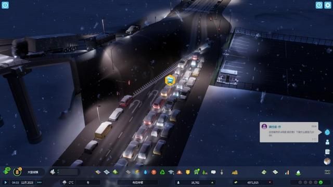Select the yellow bulldozer tool
This screenshot has width=333, height=187.
[235, 172]
